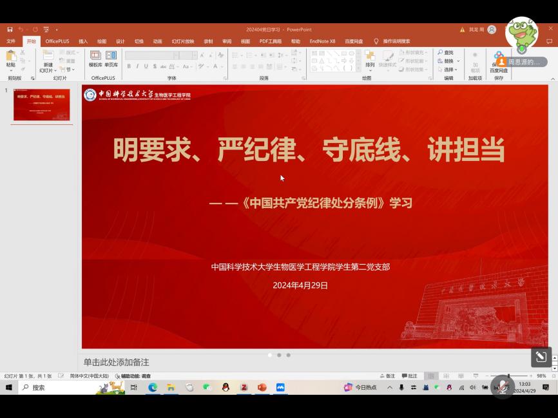Image resolution: width=558 pixels, height=418 pixels.
Task: Open File Explorer from the taskbar
Action: coord(171,387)
